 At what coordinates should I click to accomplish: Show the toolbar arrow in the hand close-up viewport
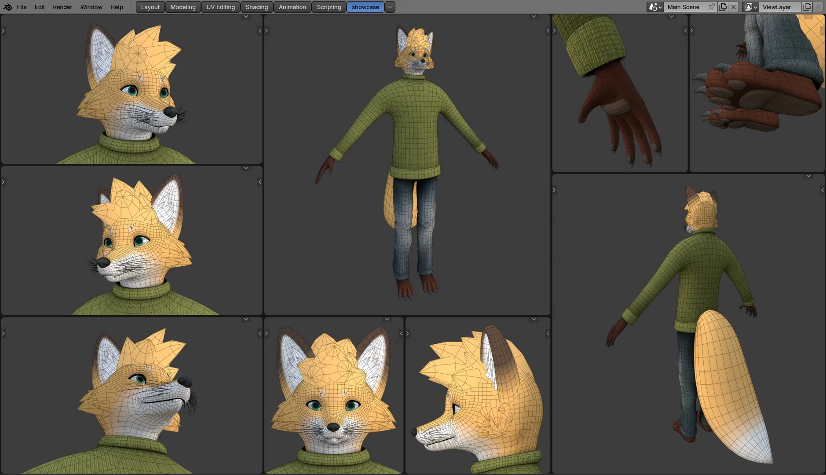pyautogui.click(x=555, y=30)
